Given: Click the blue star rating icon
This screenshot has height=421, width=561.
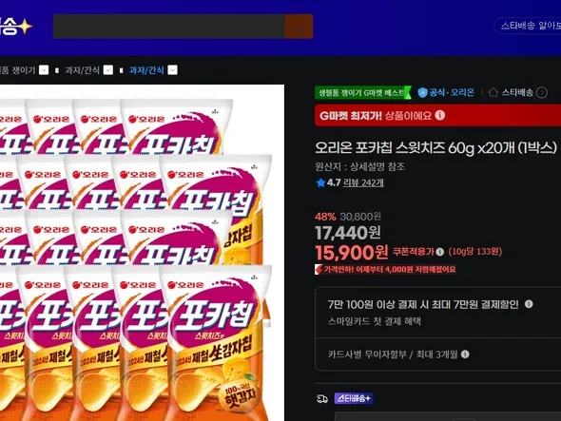Looking at the screenshot, I should [320, 182].
